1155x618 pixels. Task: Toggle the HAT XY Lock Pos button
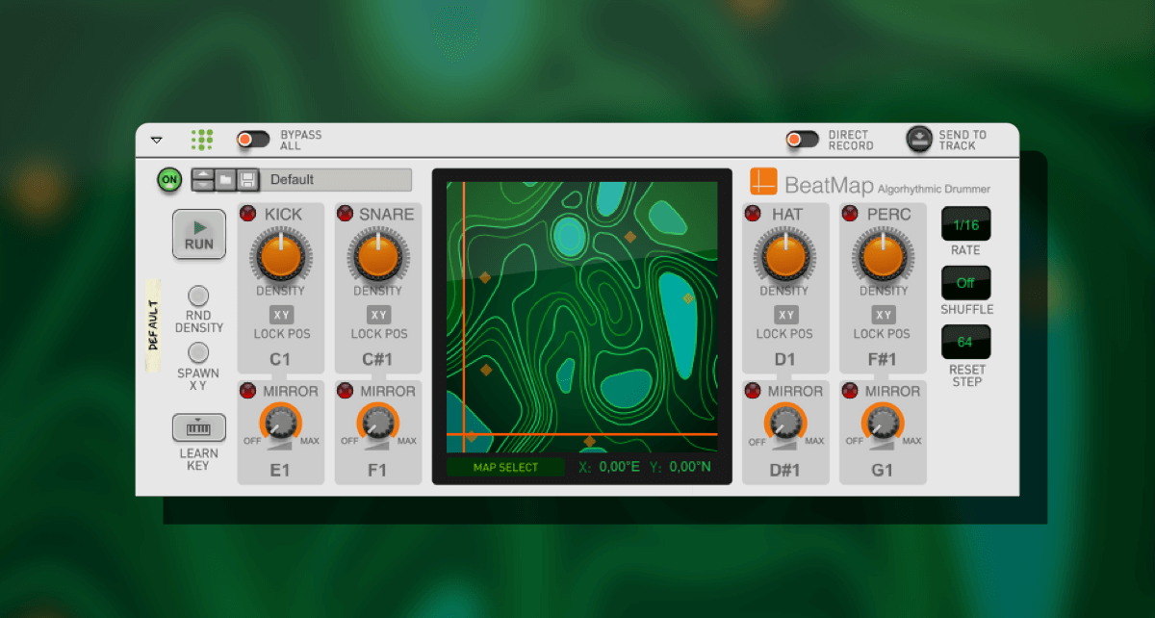pyautogui.click(x=786, y=315)
